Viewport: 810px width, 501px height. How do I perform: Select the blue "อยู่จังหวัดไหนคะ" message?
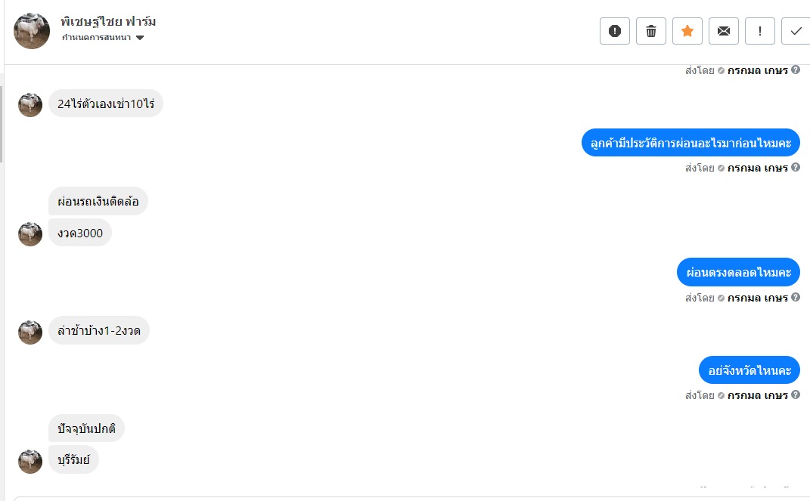[749, 370]
